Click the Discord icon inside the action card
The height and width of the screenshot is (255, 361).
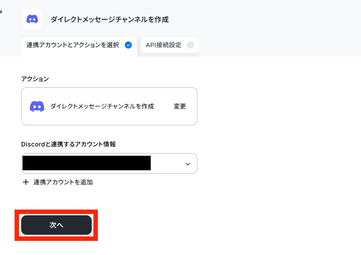coord(37,106)
